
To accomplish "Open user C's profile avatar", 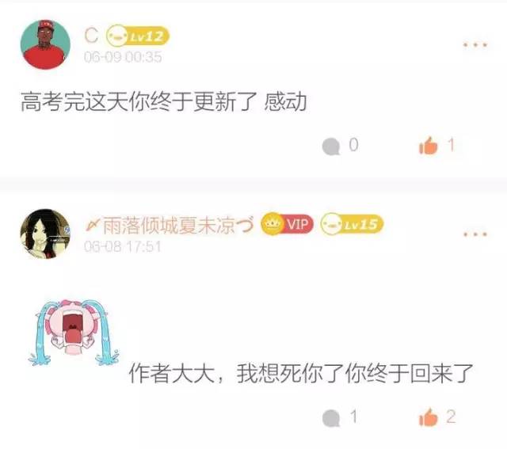I will pyautogui.click(x=45, y=44).
